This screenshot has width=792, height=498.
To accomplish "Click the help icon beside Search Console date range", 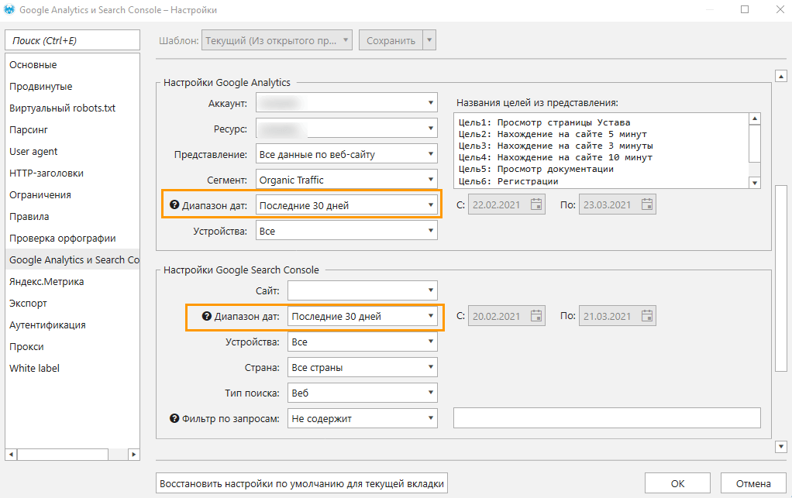I will coord(207,316).
